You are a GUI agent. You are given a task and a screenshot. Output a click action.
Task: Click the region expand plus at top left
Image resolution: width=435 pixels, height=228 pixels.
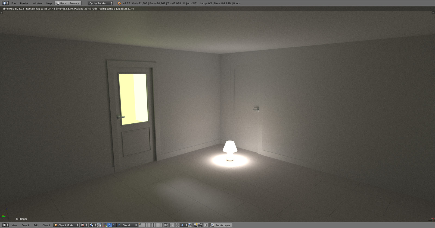click(x=1, y=13)
